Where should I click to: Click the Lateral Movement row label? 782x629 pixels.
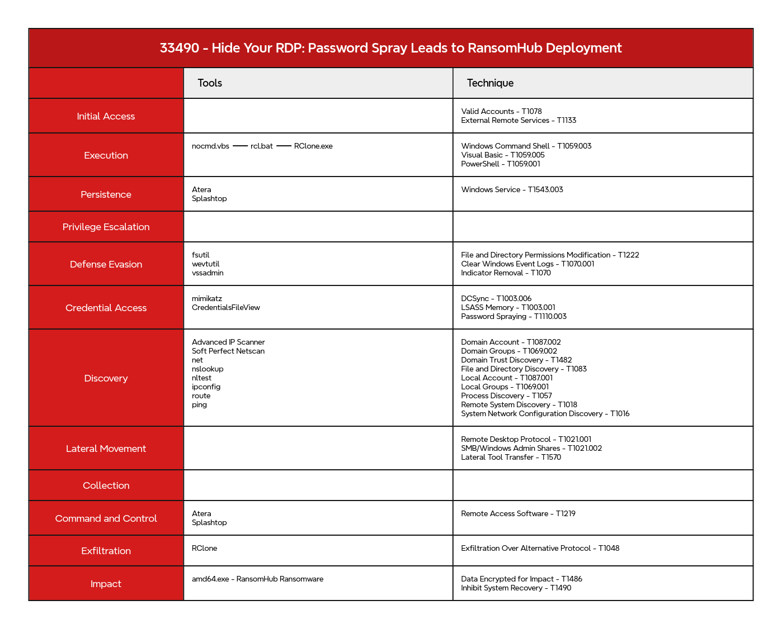[x=106, y=449]
